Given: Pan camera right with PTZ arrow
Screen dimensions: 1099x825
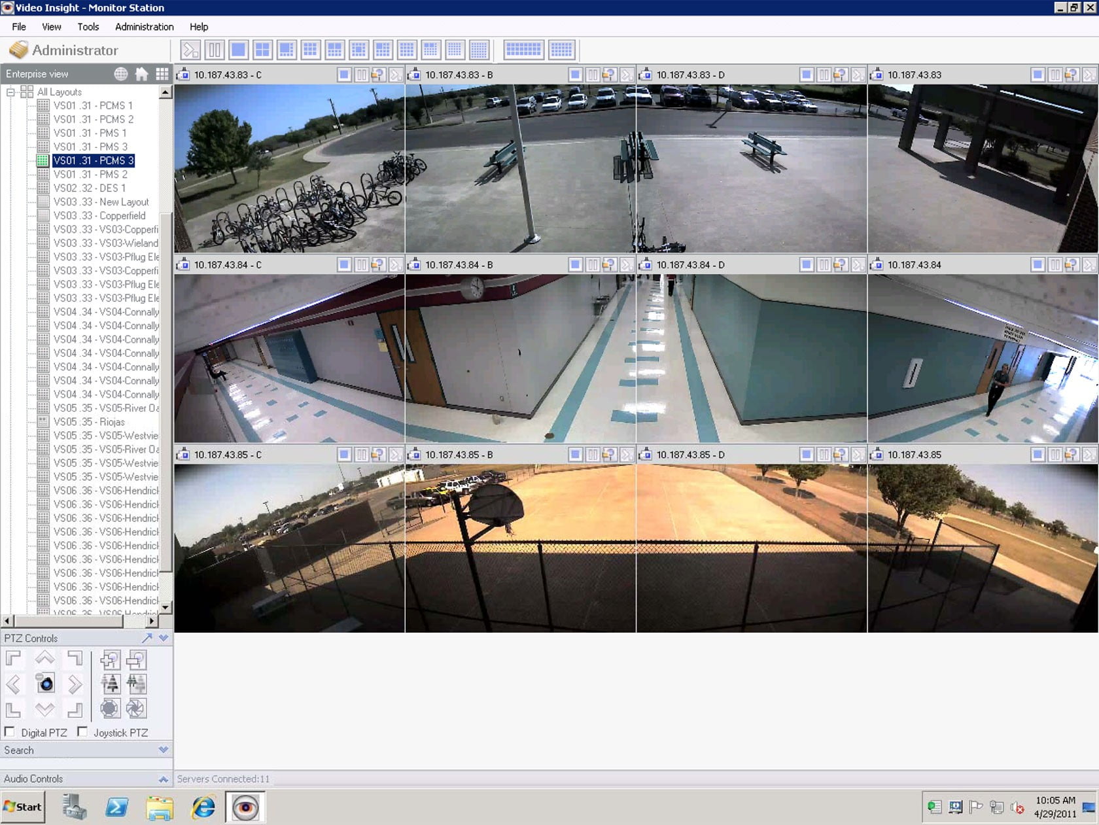Looking at the screenshot, I should click(75, 684).
